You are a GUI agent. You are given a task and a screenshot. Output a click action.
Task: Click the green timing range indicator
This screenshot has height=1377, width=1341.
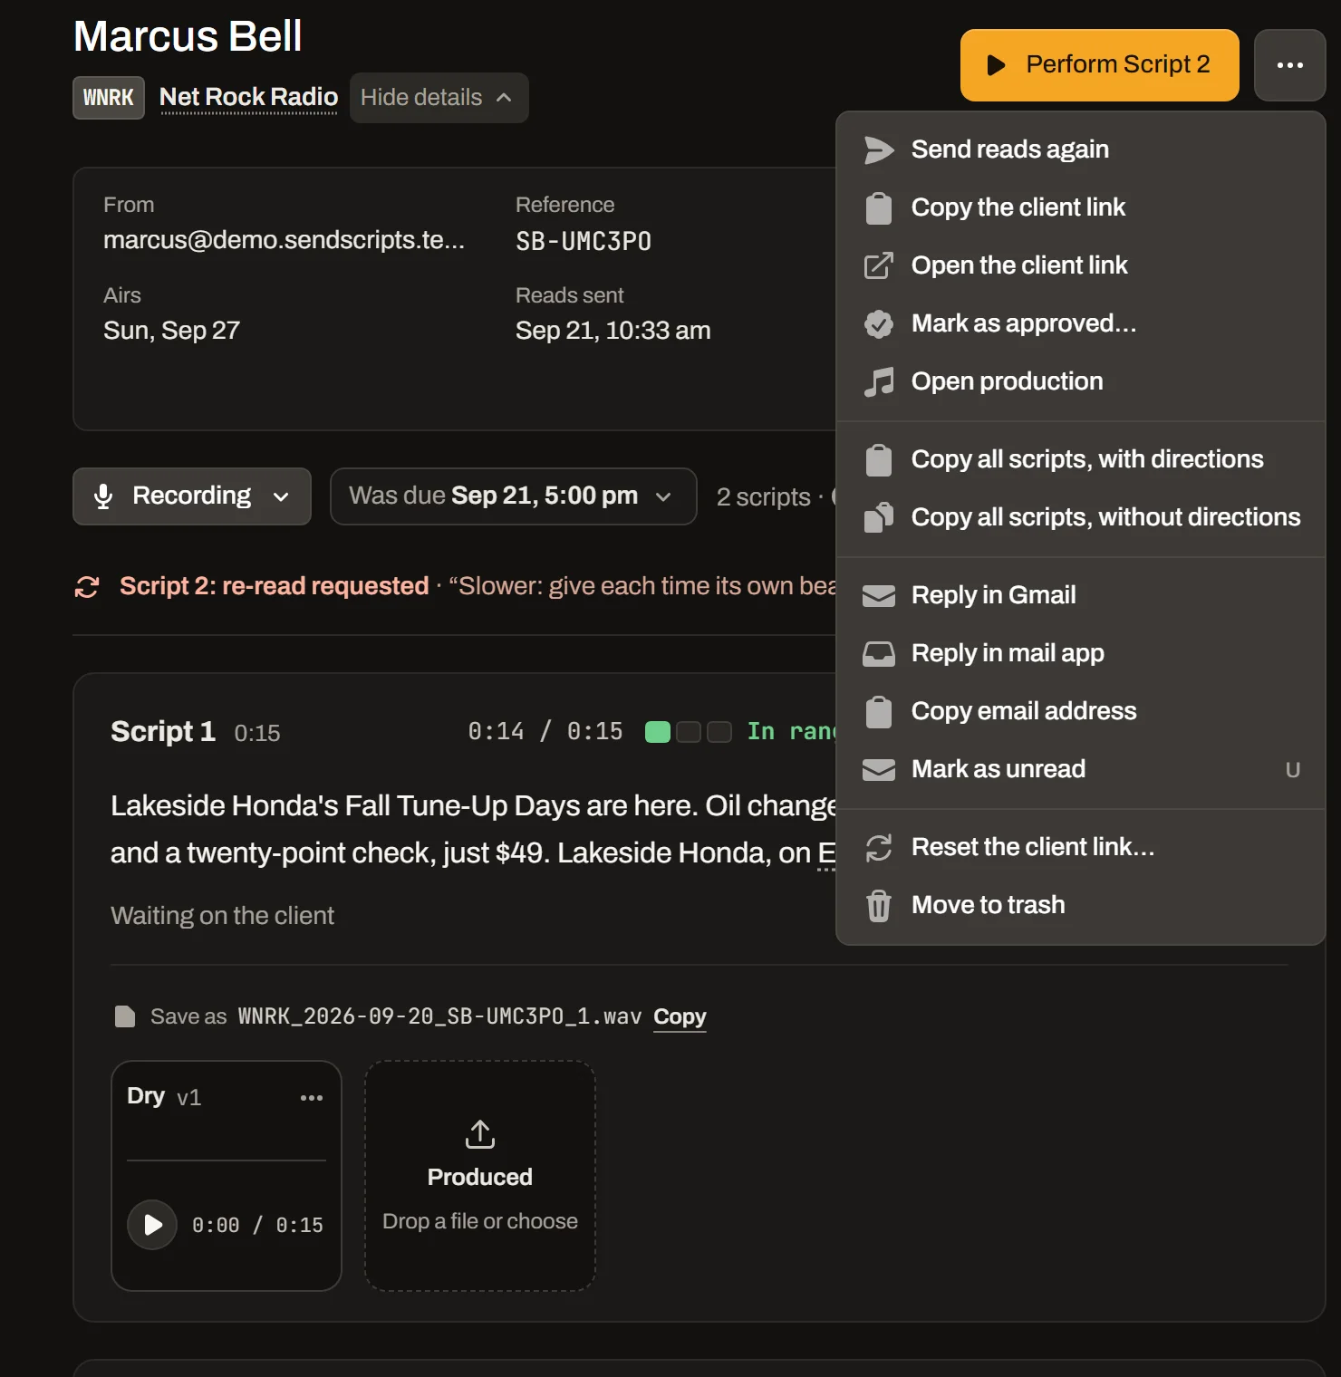point(658,732)
